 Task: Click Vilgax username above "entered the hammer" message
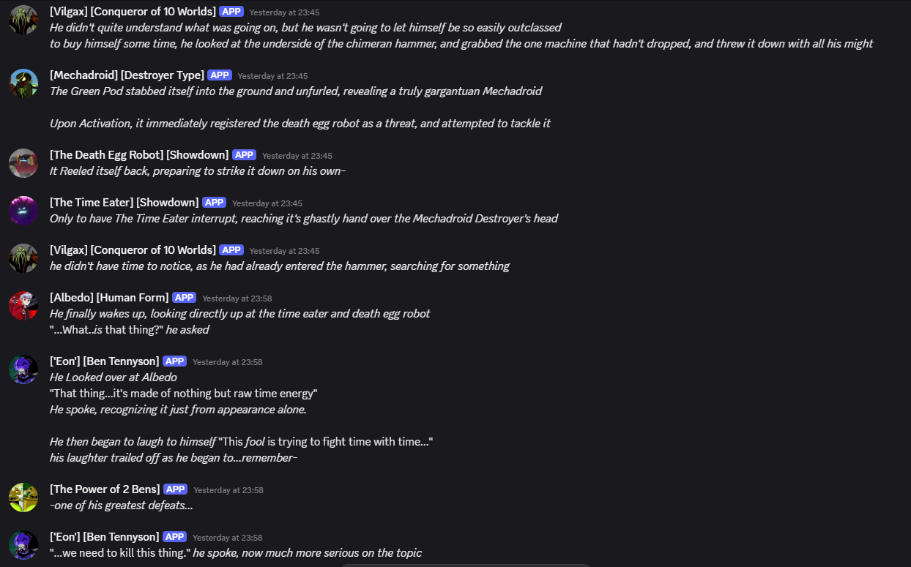[133, 250]
